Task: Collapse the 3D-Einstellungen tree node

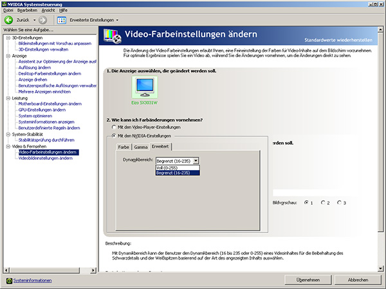Action: pyautogui.click(x=7, y=37)
